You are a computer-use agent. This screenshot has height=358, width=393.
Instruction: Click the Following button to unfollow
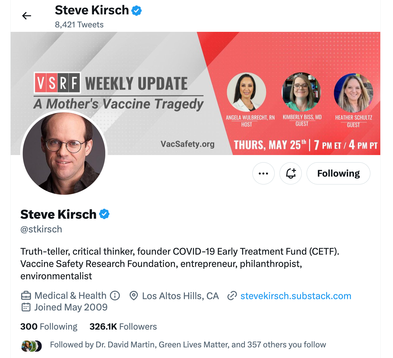338,174
